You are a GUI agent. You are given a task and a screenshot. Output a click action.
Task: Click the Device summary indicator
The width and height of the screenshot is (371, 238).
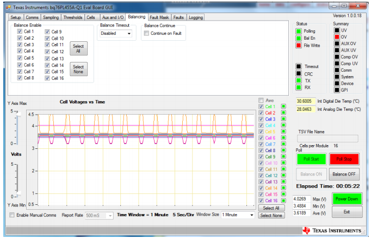(337, 84)
